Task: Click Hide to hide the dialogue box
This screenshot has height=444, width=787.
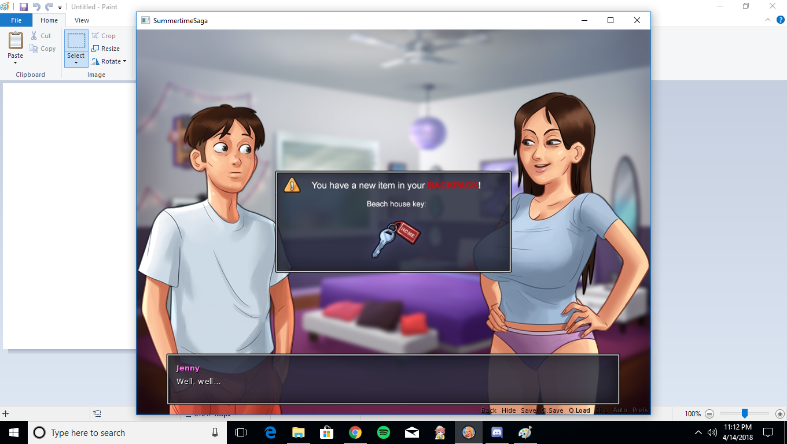Action: [x=509, y=410]
